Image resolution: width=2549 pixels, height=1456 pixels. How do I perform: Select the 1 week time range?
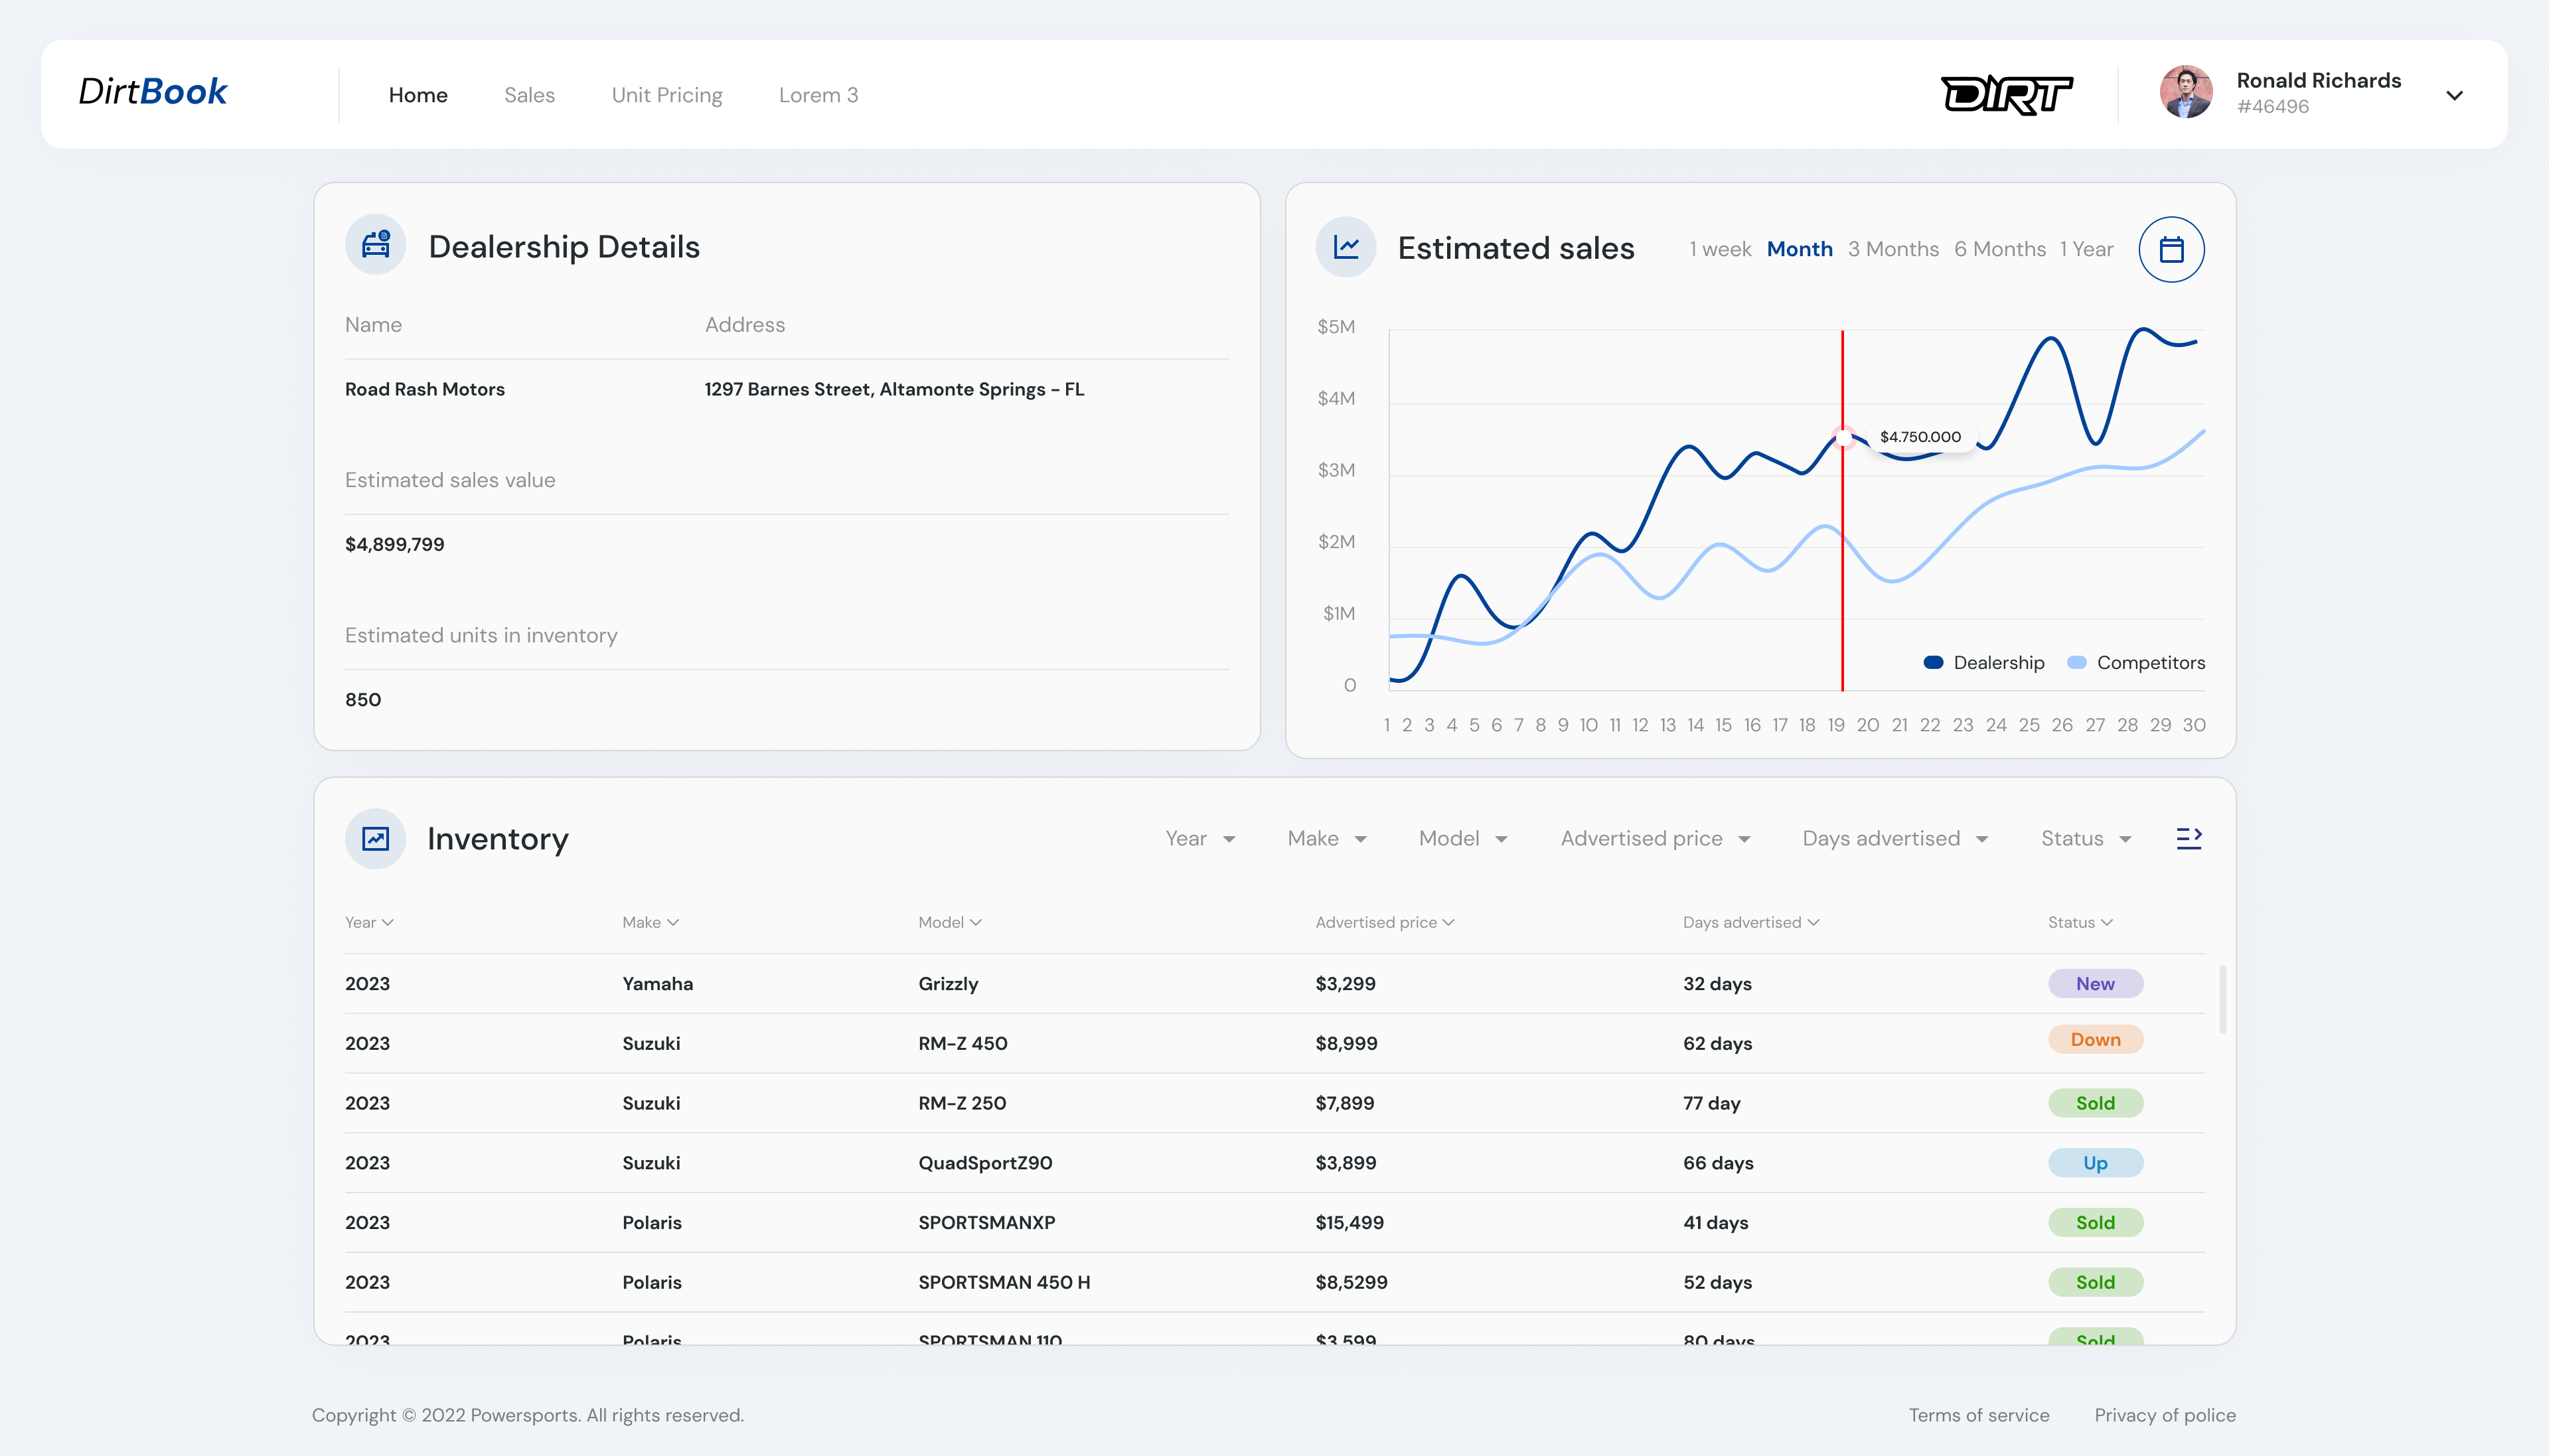pos(1719,249)
